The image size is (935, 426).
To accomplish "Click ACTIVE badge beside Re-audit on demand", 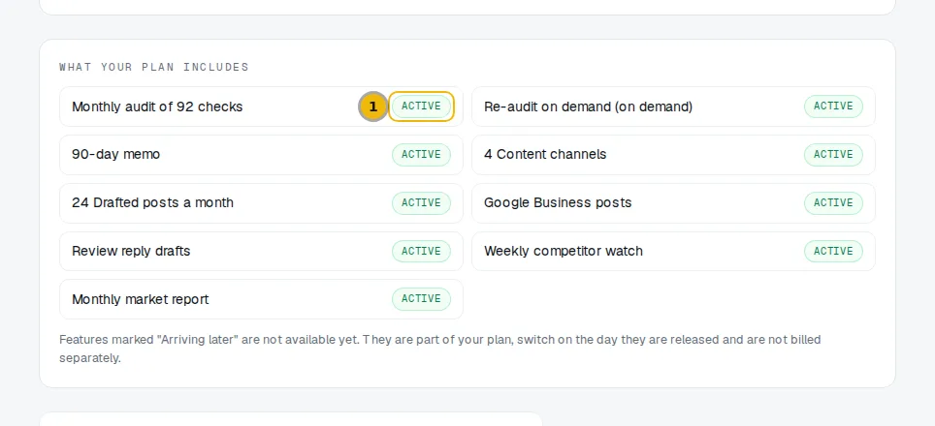I will pos(833,106).
